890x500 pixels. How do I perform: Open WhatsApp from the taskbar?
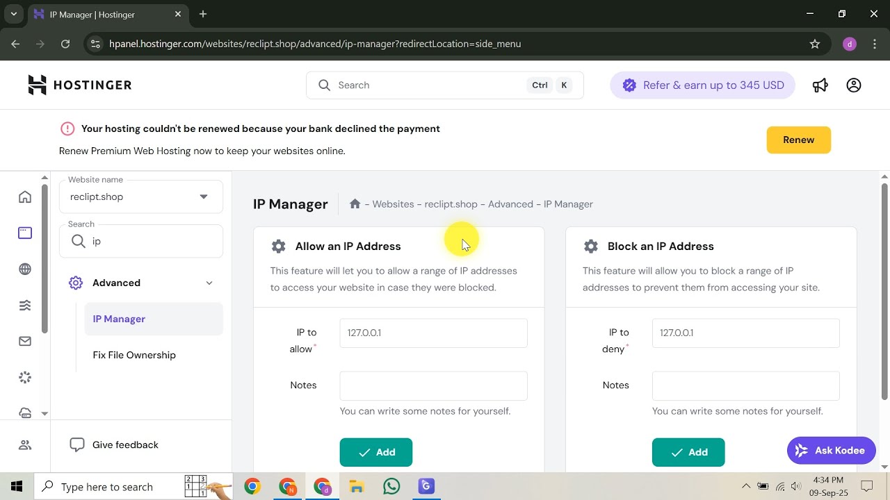click(391, 487)
